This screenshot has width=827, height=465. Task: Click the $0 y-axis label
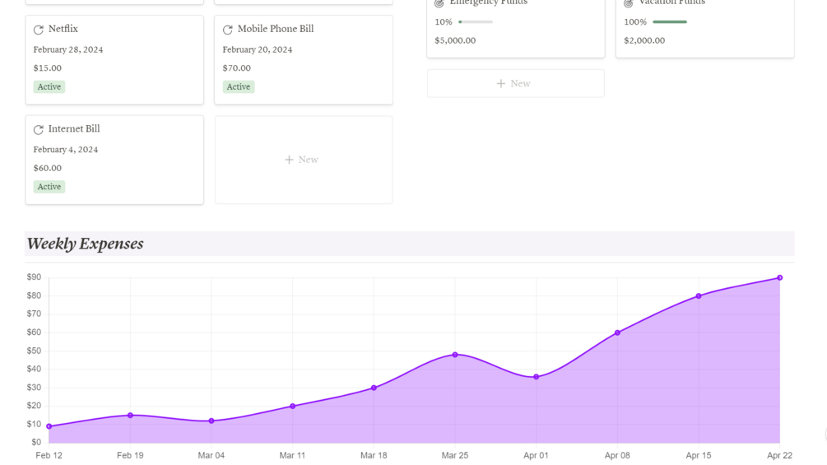36,442
